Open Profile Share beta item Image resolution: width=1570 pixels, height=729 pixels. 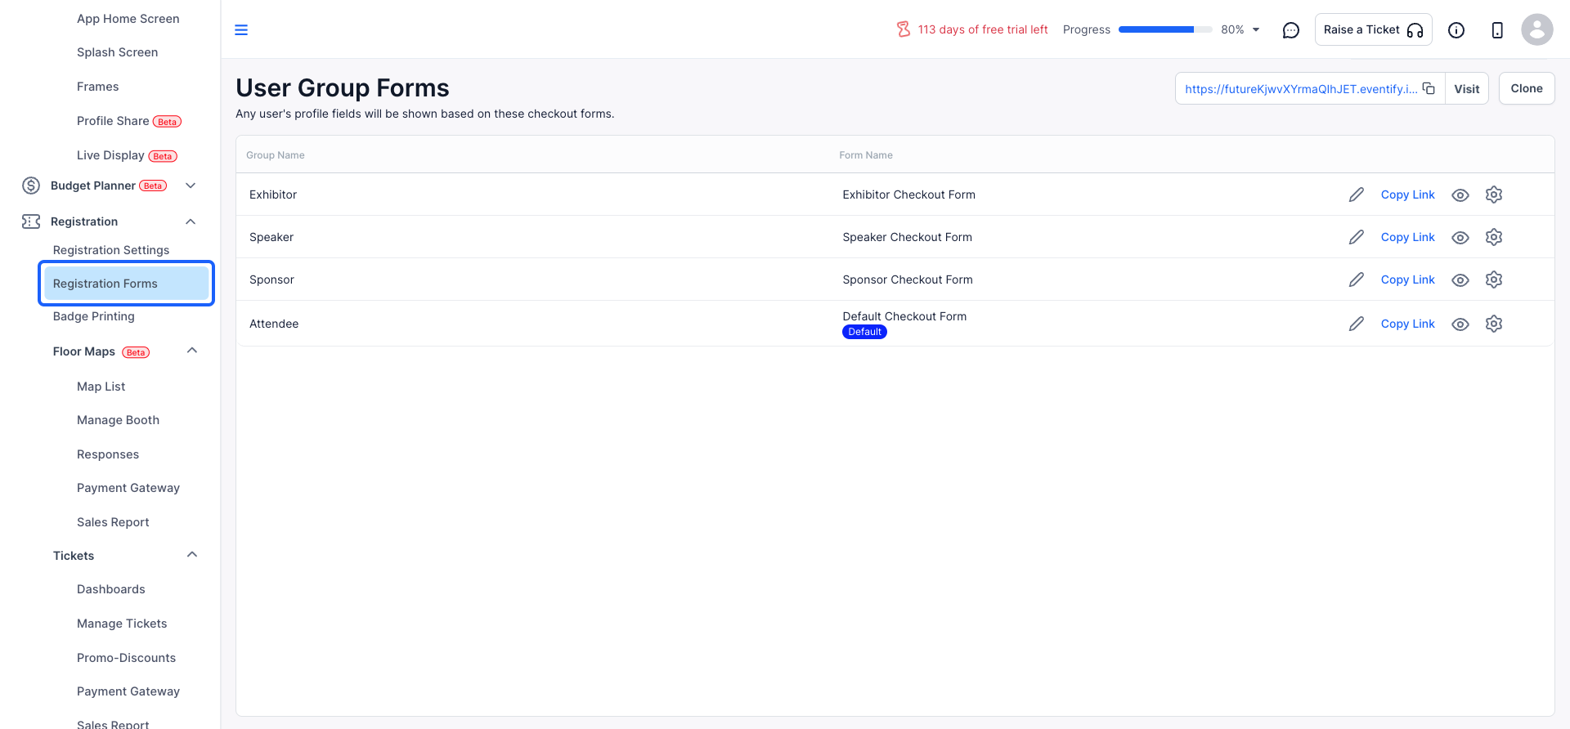129,121
